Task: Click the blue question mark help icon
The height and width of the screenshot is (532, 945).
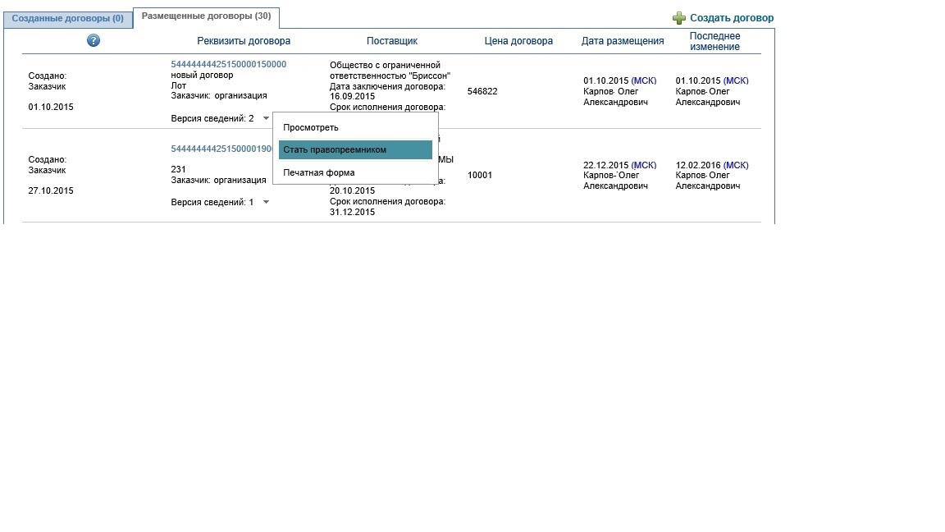Action: (x=94, y=40)
